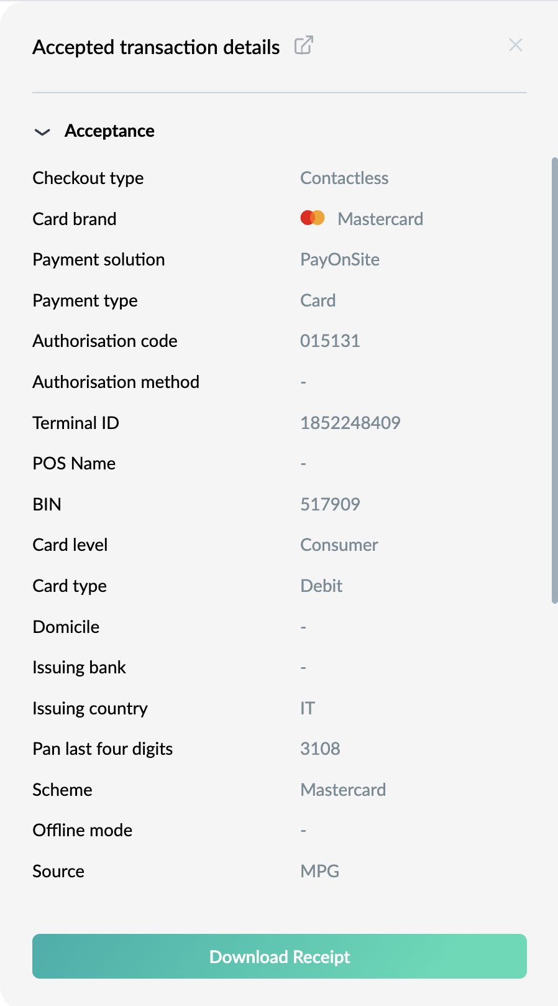
Task: Click the Acceptance section heading
Action: (109, 131)
